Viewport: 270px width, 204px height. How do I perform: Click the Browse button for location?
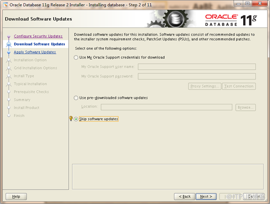coord(246,107)
